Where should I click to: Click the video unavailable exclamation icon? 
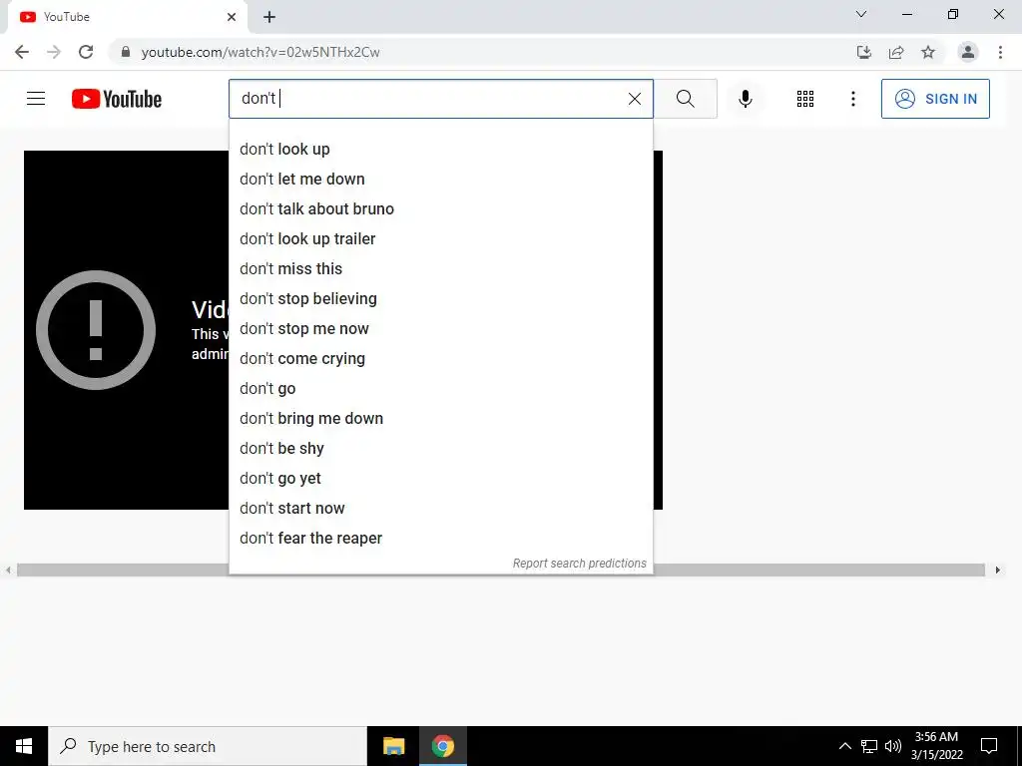click(96, 330)
